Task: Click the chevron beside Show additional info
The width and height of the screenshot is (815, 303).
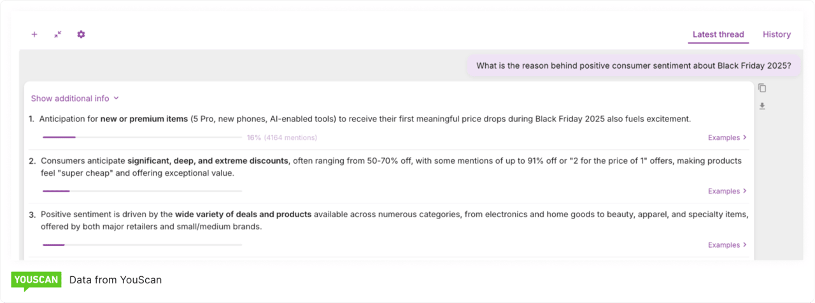Action: (116, 98)
